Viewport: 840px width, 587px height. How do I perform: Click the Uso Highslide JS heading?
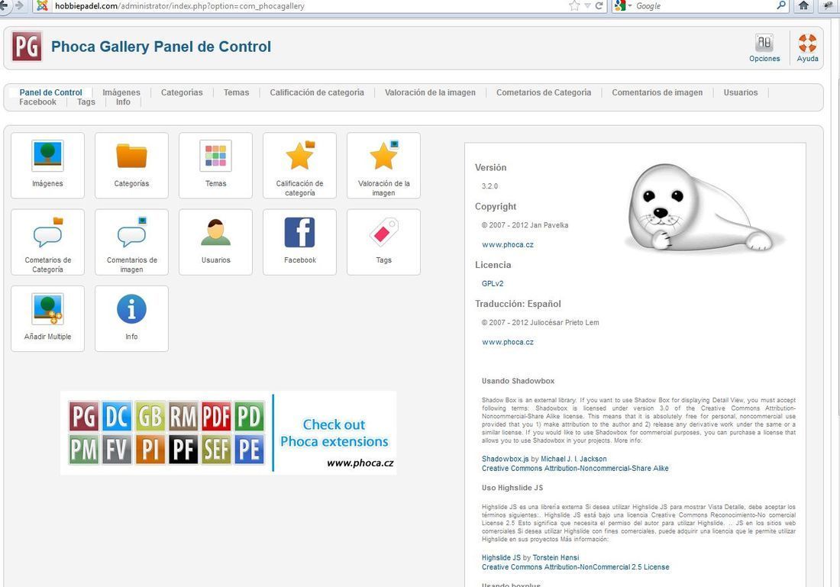(x=512, y=487)
